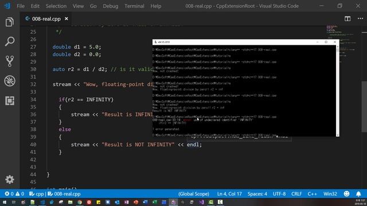Open the yellow sticky notes taskbar icon
Viewport: 367px width, 206px height.
[x=98, y=202]
